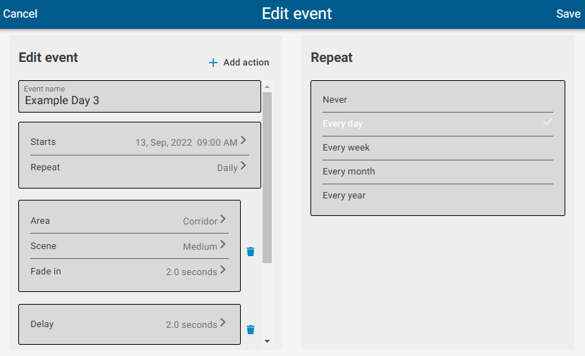Click the scroll down arrow of event list
The width and height of the screenshot is (585, 356).
267,341
